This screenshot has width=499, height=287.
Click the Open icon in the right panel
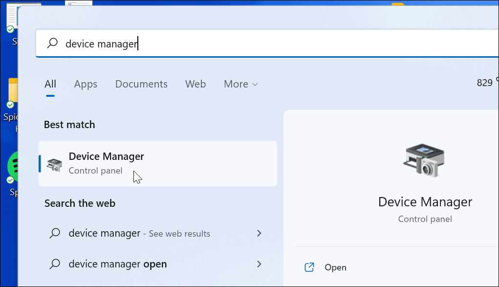point(309,267)
